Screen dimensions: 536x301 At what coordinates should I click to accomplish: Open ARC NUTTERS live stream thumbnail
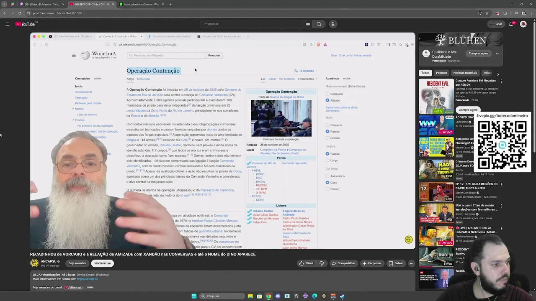(436, 236)
